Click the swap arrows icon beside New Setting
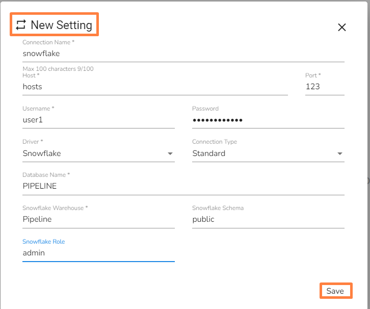The width and height of the screenshot is (370, 309). 20,25
